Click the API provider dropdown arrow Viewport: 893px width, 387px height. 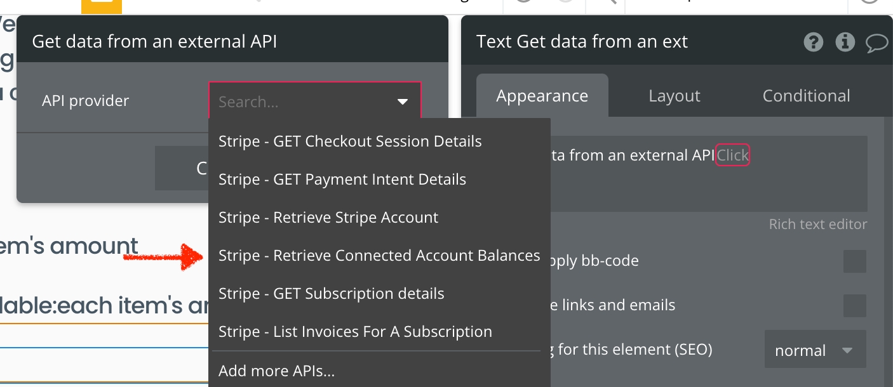point(402,102)
